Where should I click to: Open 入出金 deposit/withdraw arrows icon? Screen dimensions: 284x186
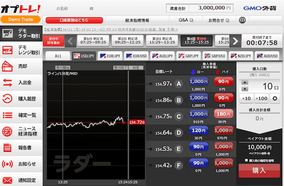pos(7,83)
